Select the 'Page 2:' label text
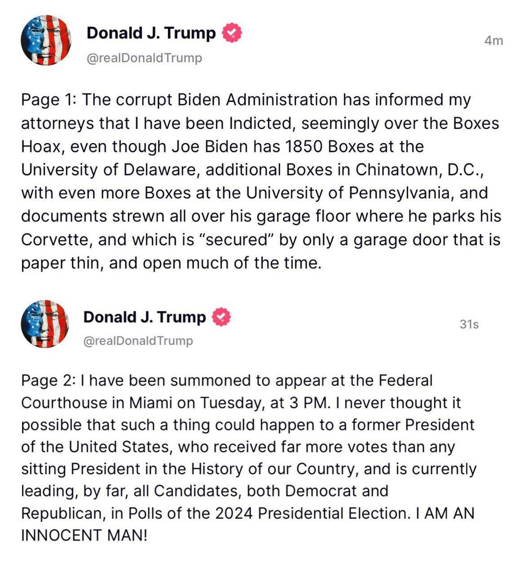The width and height of the screenshot is (527, 575). coord(48,380)
